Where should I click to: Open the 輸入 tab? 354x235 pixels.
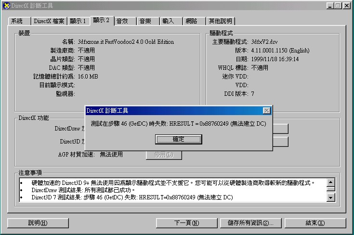pos(171,21)
